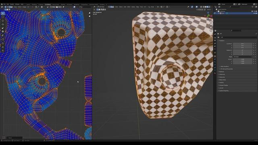This screenshot has width=258, height=145.
Task: Click the UV editor zoom magnifier icon
Action: pyautogui.click(x=89, y=13)
